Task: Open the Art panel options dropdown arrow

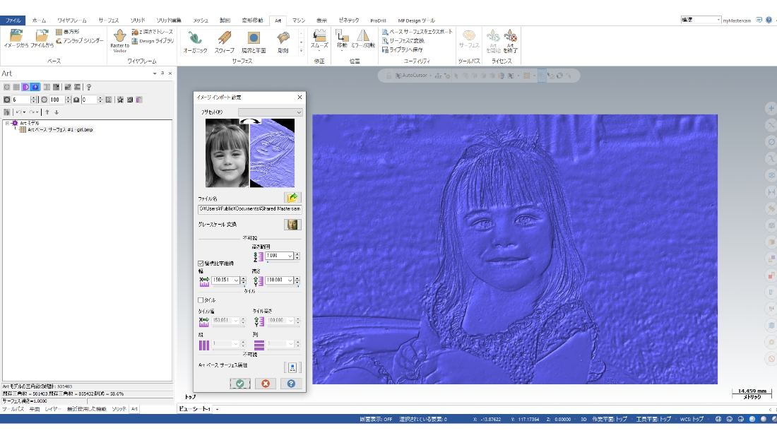Action: [155, 73]
